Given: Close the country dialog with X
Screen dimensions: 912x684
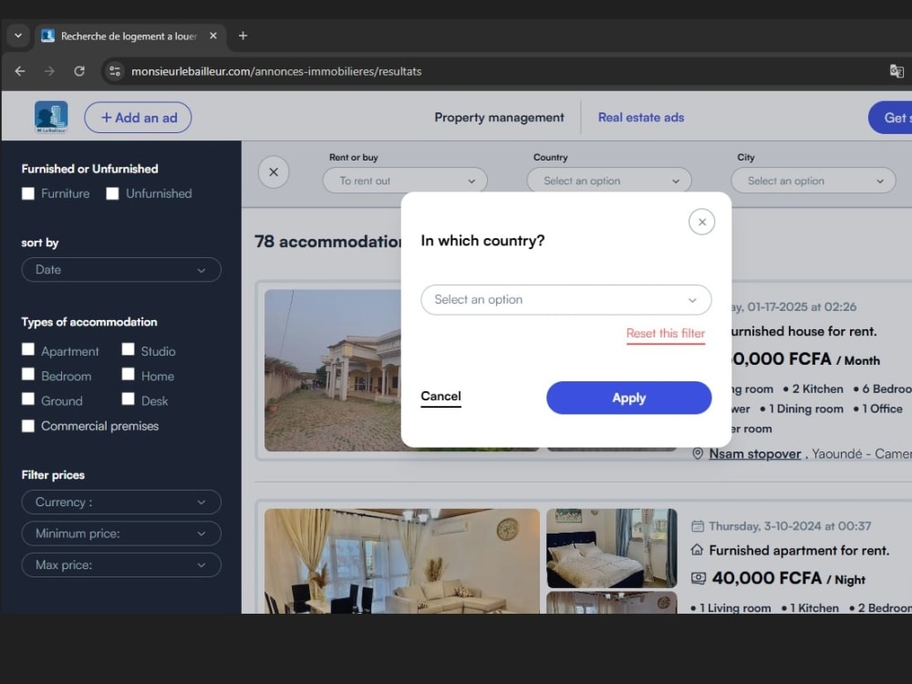Looking at the screenshot, I should coord(701,222).
